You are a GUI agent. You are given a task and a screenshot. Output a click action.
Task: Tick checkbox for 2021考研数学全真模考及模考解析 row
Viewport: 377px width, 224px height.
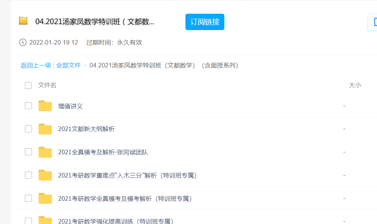(x=28, y=198)
